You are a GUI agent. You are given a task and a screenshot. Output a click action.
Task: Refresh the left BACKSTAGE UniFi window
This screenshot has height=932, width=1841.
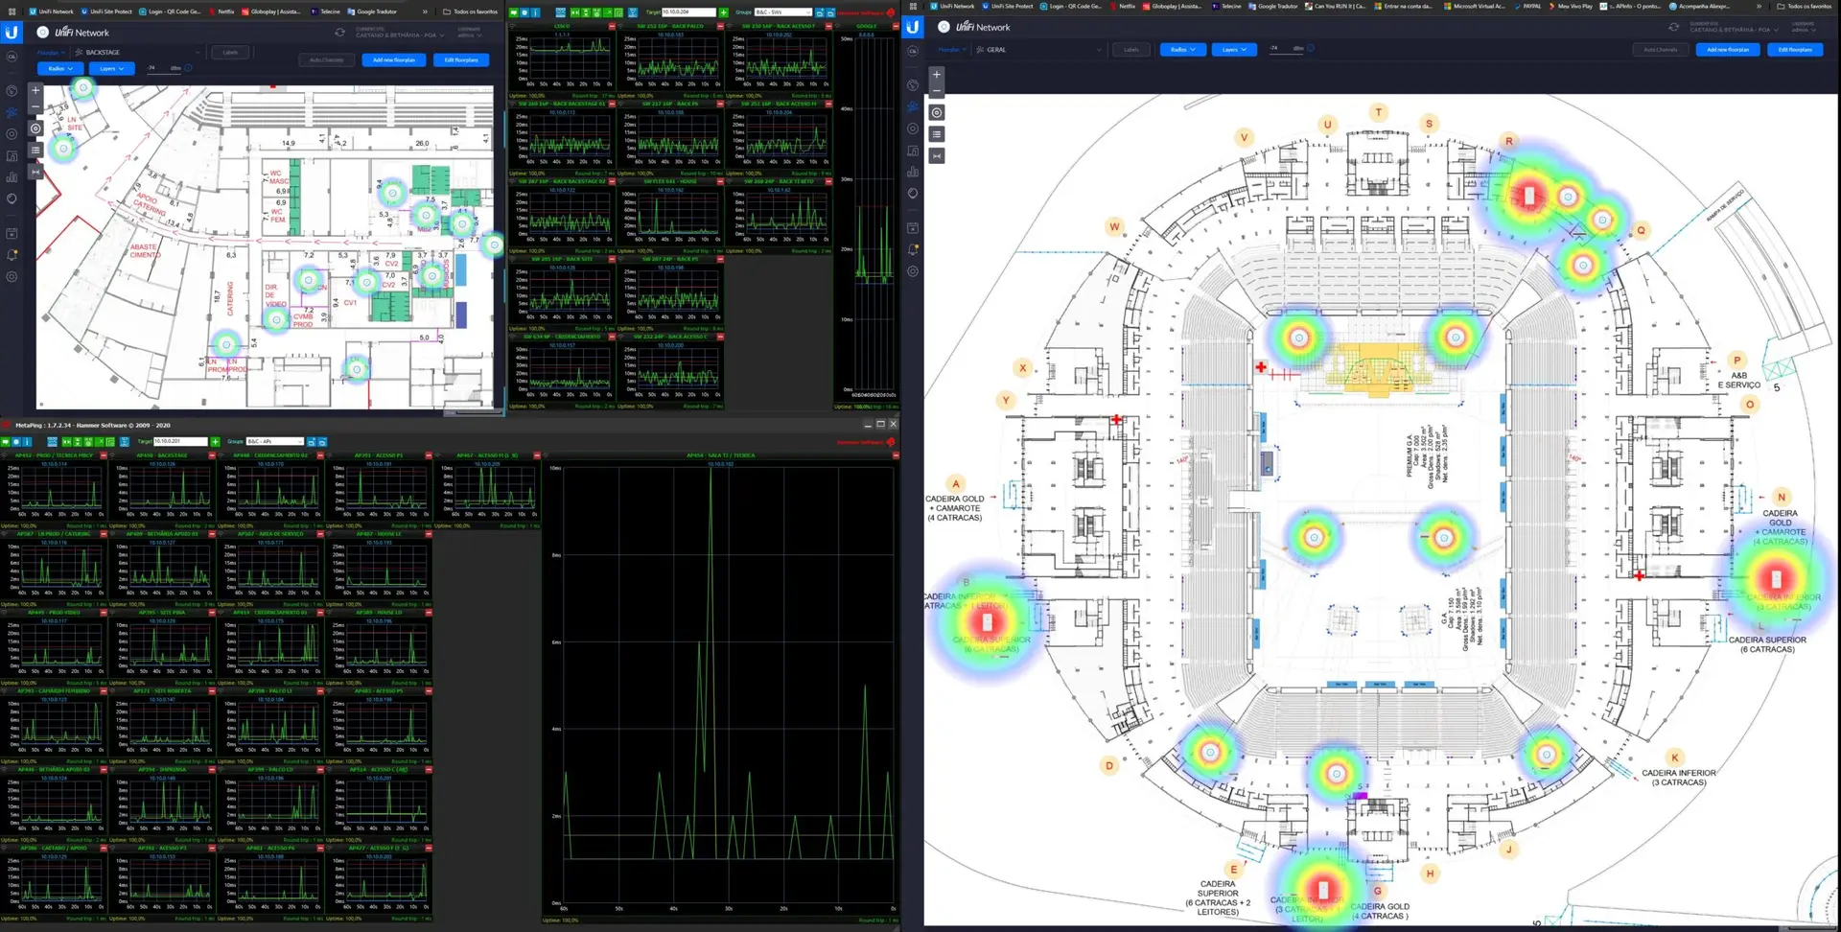coord(339,33)
